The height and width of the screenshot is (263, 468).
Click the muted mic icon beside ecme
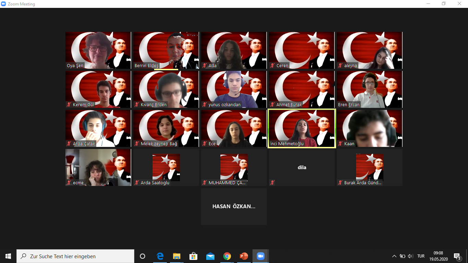69,183
